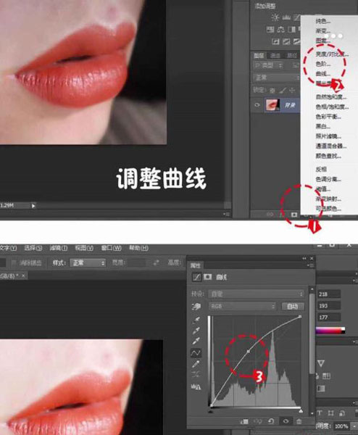
Task: Click the Invert adjustment icon
Action: (275, 41)
